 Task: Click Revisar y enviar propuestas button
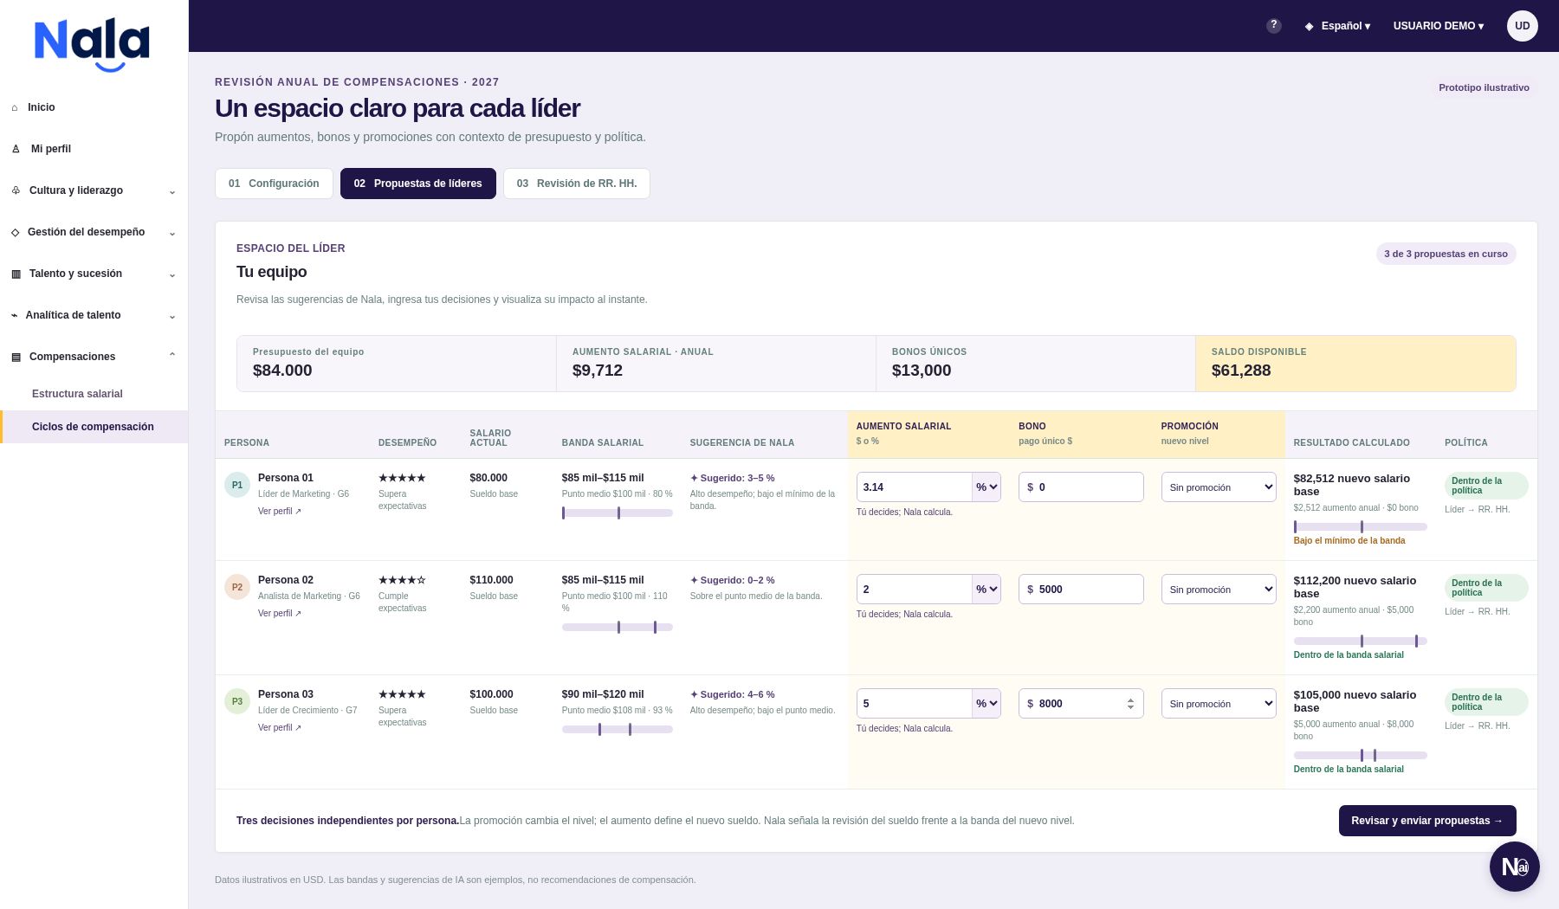pos(1427,821)
